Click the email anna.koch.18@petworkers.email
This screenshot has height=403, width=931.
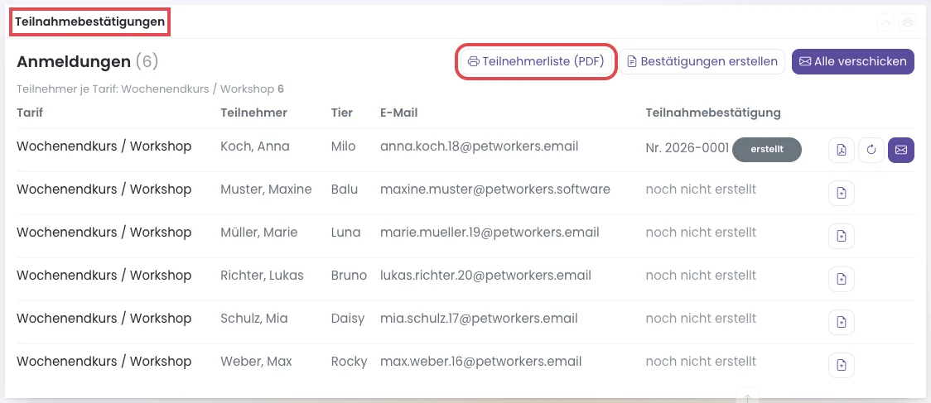[479, 146]
